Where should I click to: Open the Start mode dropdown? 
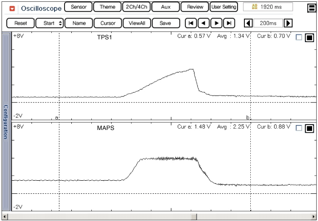pyautogui.click(x=50, y=23)
